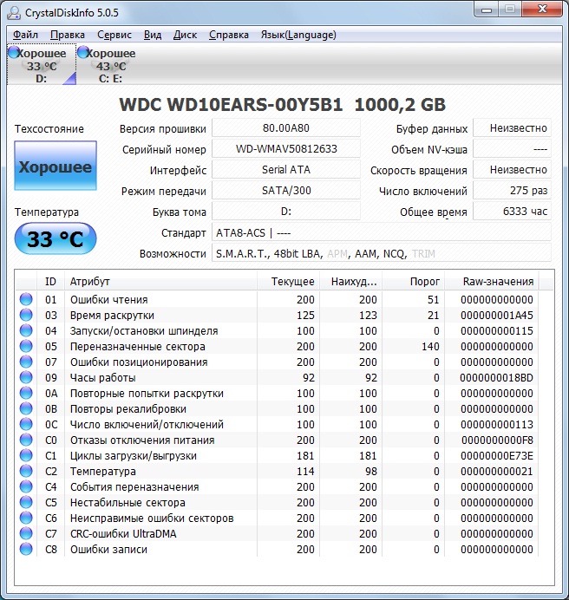Click status orb for Нестабильные сектора row

26,503
